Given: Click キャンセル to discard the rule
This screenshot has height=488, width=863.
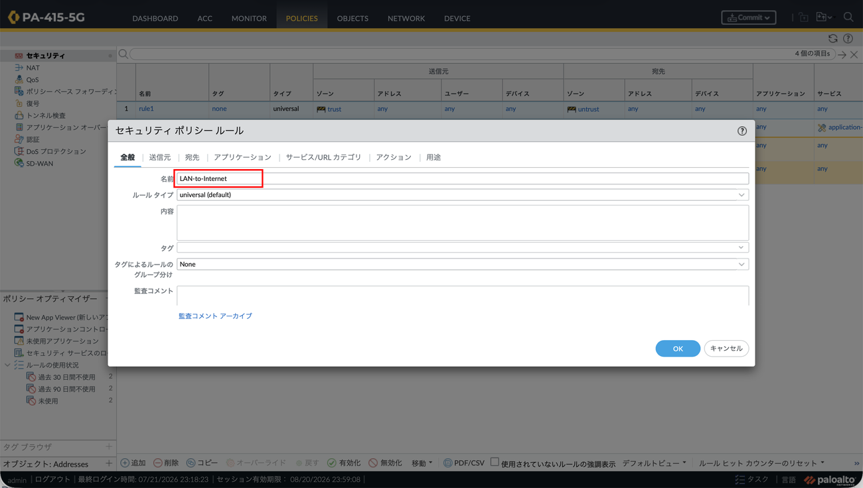Looking at the screenshot, I should tap(726, 348).
